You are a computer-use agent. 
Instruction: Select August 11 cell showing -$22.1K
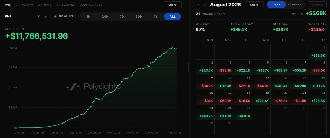click(242, 82)
